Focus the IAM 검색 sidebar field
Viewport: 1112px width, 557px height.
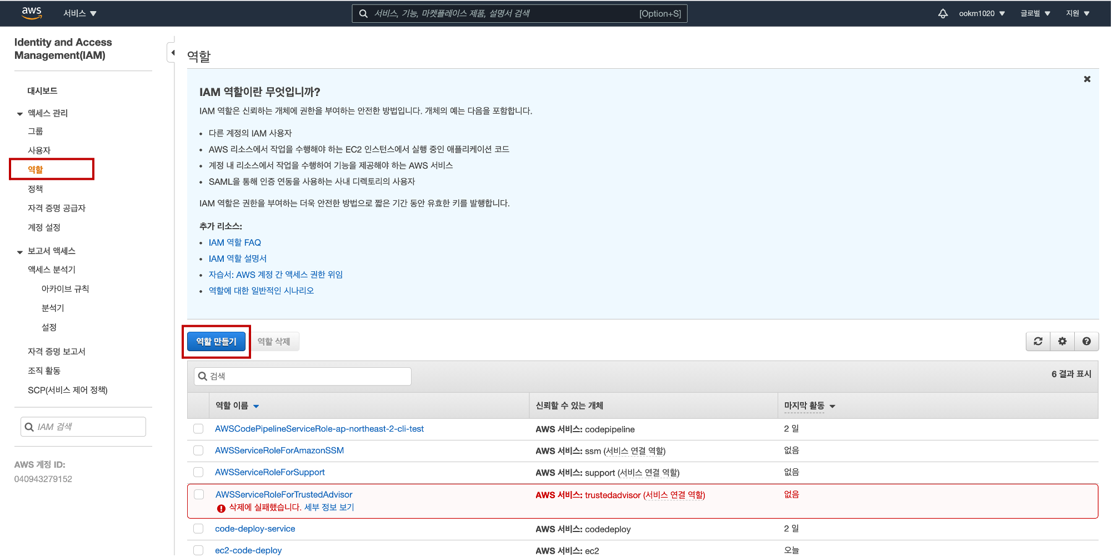point(83,427)
